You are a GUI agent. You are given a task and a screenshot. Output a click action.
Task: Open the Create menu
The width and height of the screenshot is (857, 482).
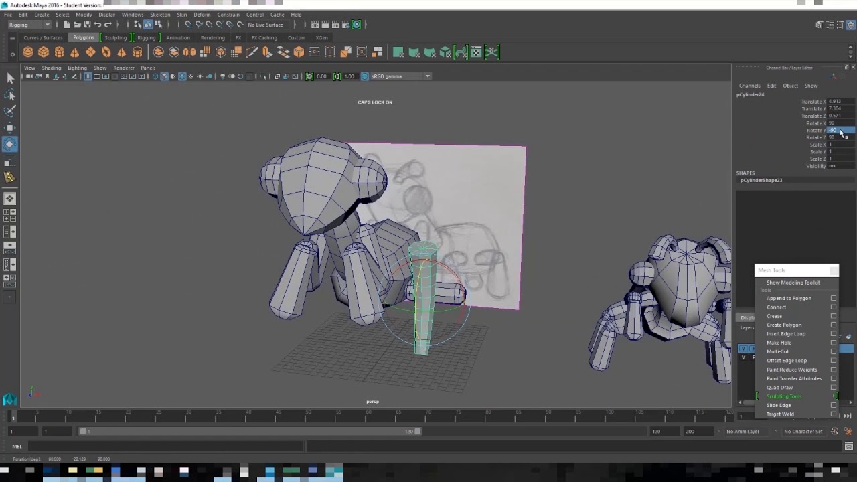click(42, 15)
